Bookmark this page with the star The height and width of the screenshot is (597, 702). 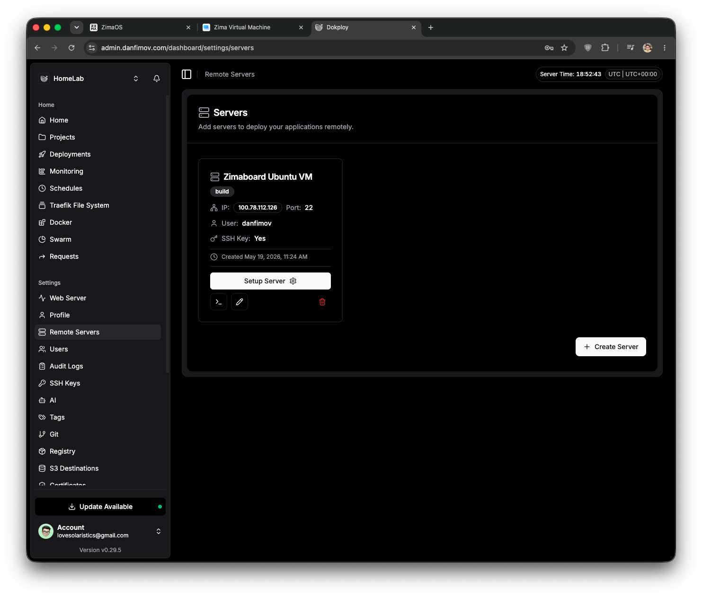click(564, 48)
